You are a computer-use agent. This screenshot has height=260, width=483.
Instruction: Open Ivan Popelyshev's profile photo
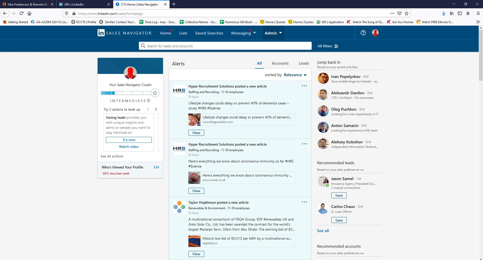tap(323, 78)
